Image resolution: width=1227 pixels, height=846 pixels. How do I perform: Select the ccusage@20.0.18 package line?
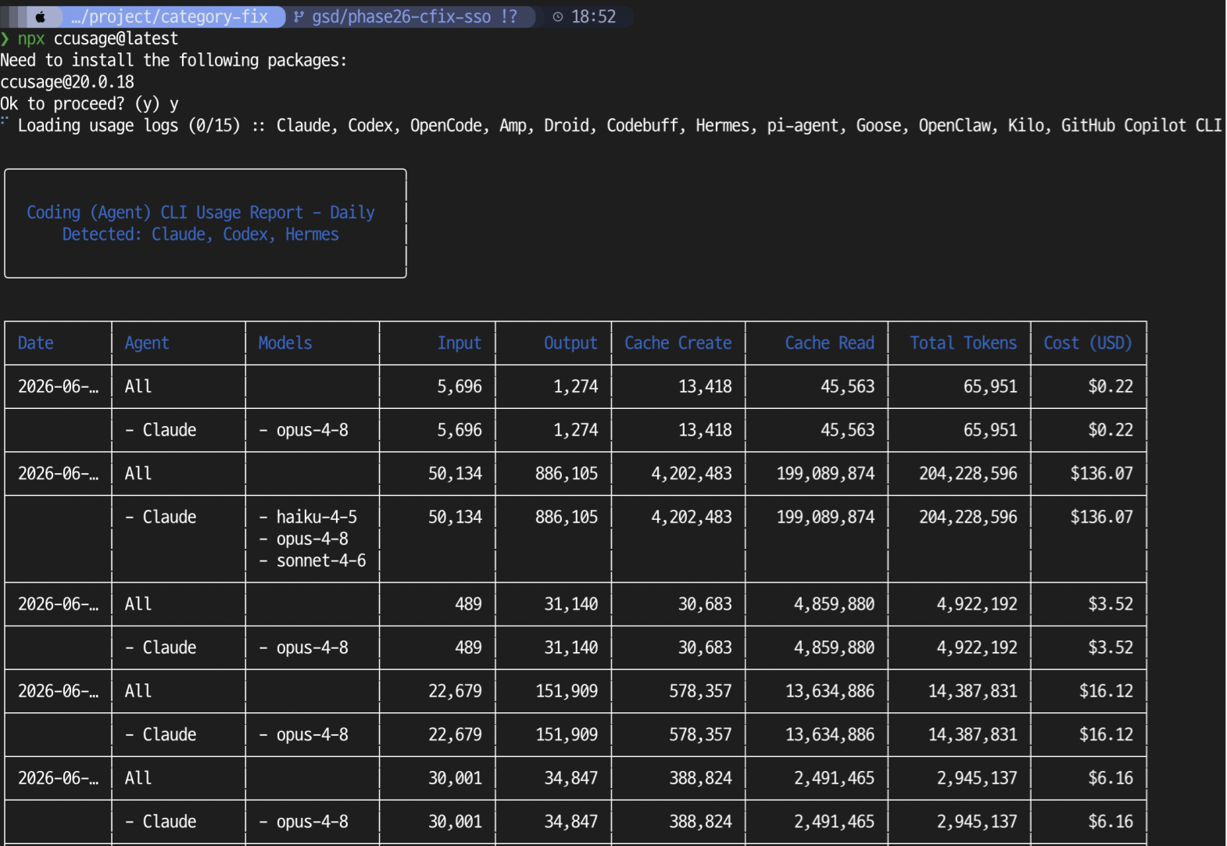[67, 82]
